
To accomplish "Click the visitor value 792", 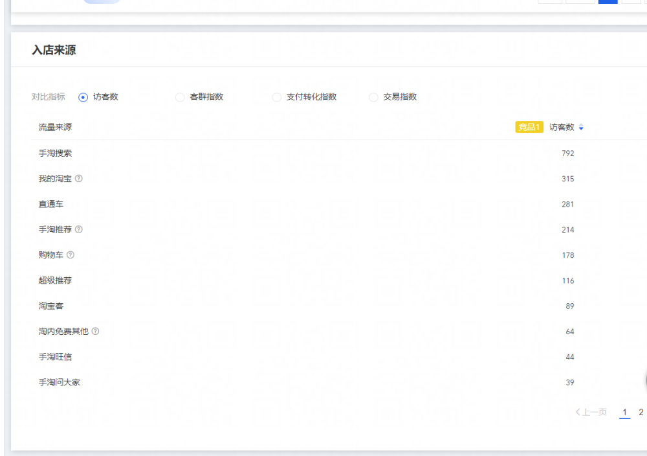I will click(x=568, y=154).
